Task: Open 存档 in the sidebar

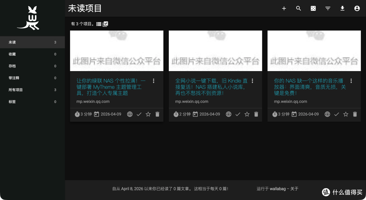Action: tap(33, 66)
